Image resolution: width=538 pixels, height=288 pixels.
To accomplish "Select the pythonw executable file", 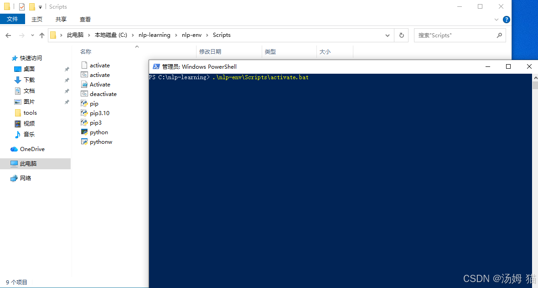I will [x=97, y=142].
